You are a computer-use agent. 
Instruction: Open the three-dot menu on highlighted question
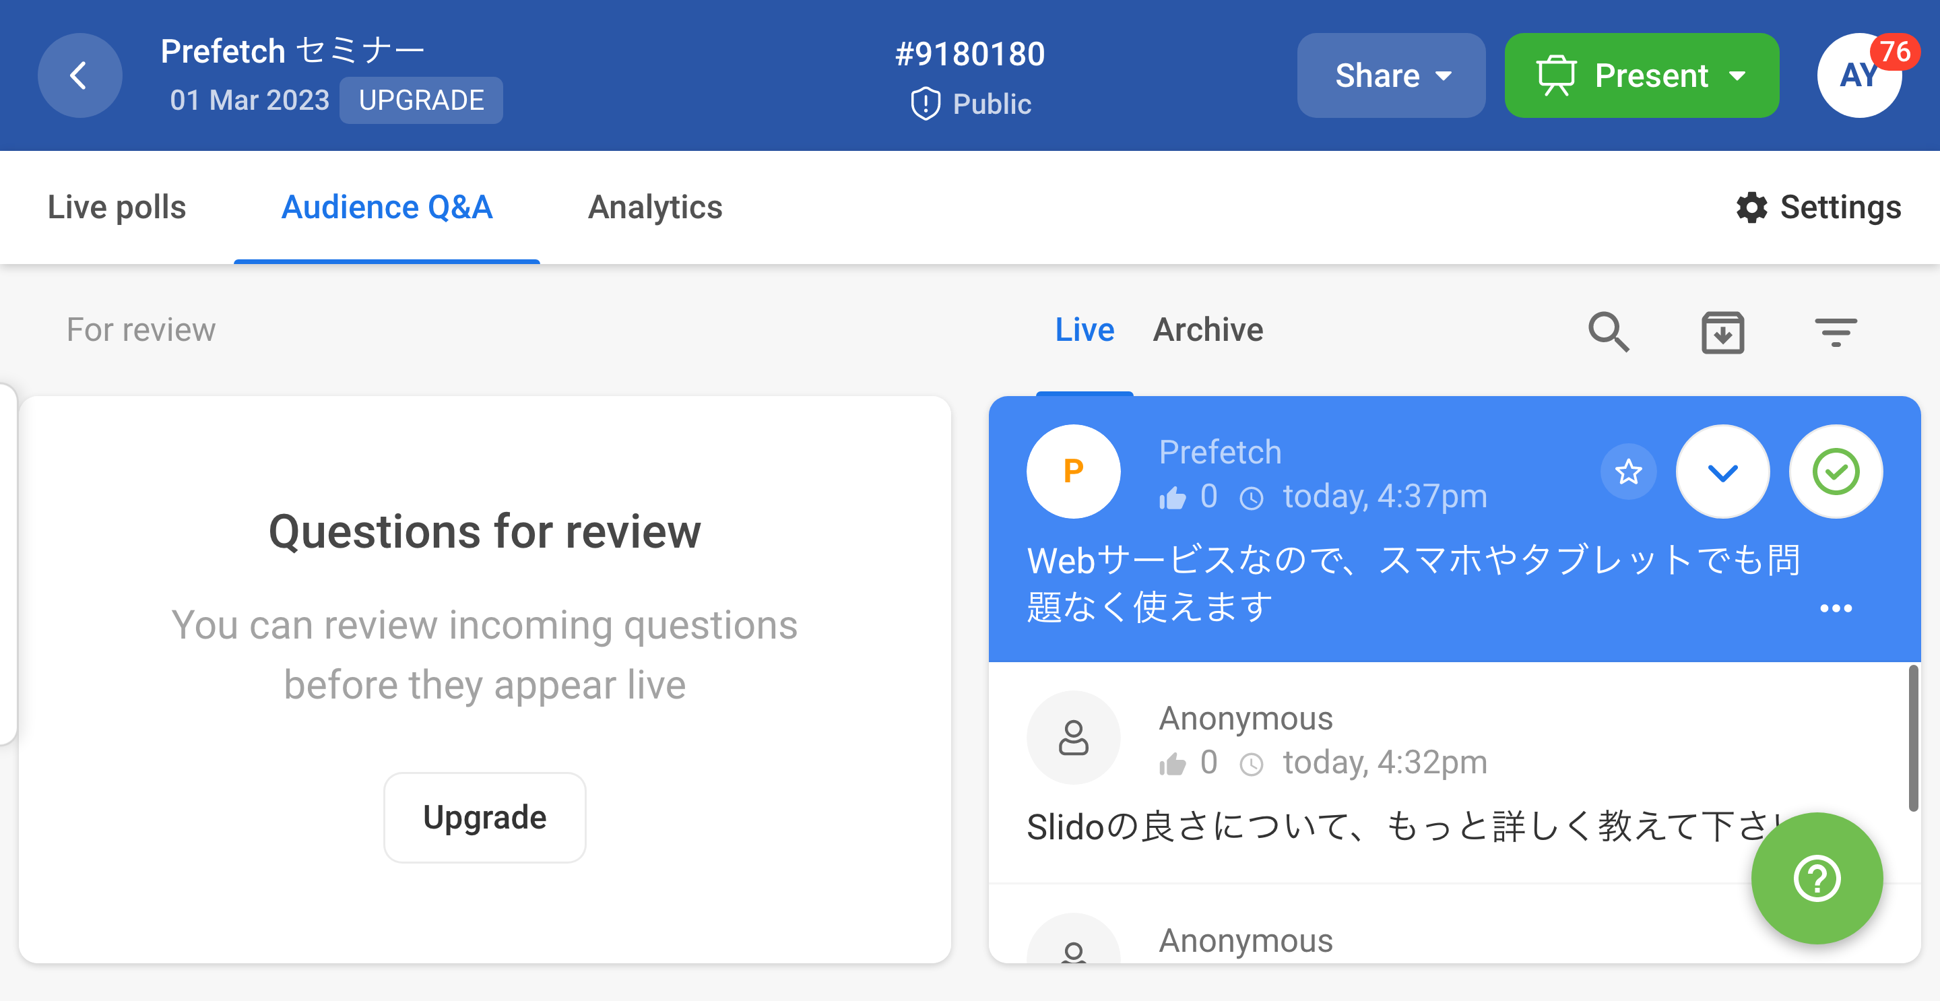1838,608
